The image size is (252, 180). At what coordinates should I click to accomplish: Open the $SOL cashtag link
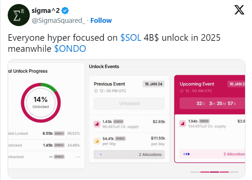(131, 38)
